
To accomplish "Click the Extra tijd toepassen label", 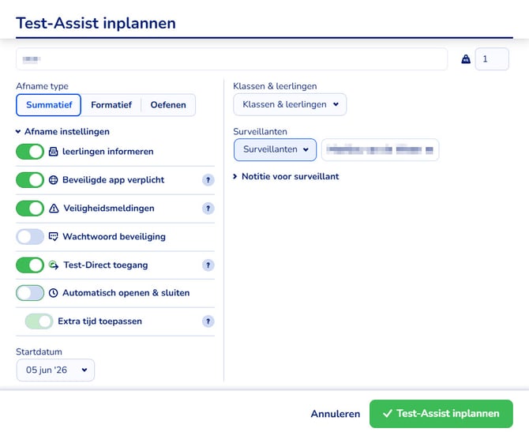I will click(x=99, y=321).
